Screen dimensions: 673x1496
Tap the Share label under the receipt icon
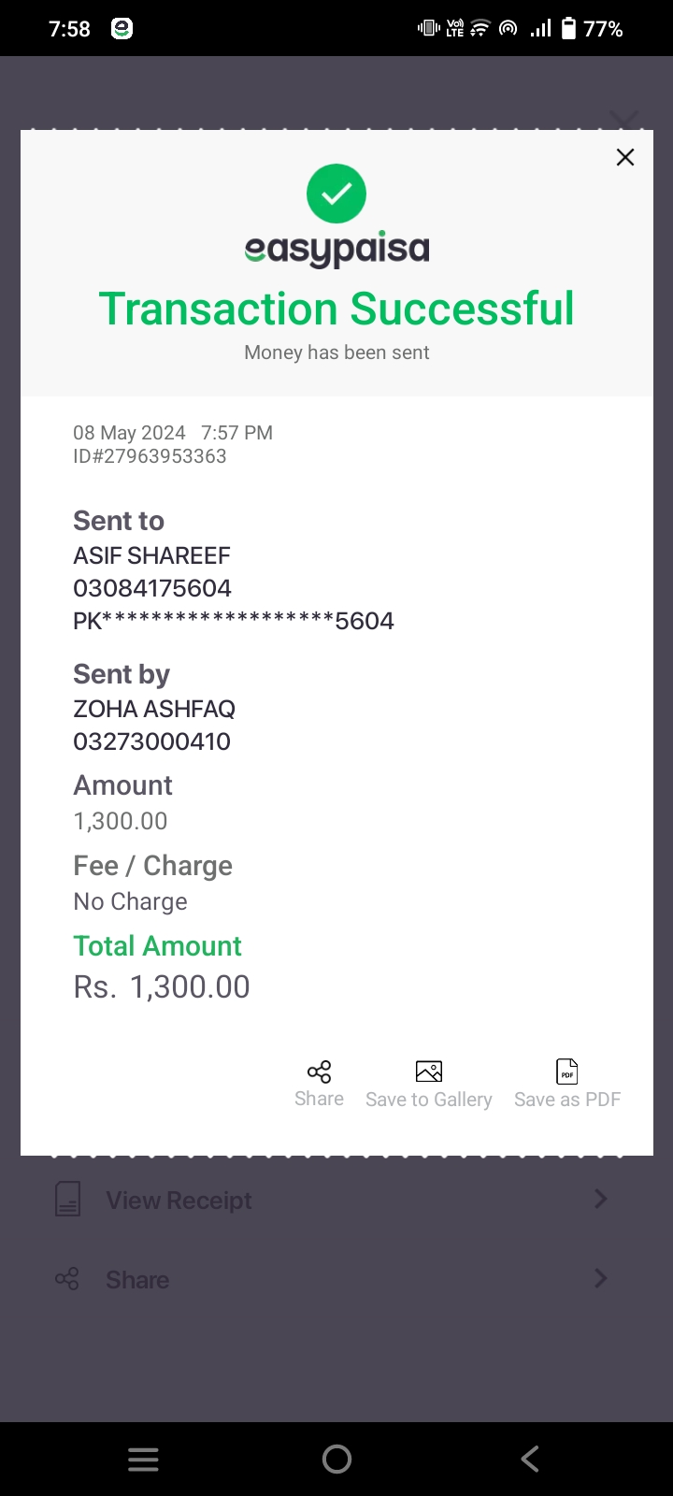click(319, 1099)
